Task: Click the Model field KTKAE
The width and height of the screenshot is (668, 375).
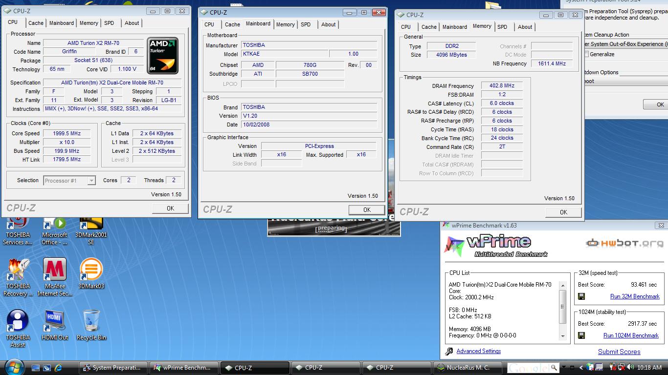Action: [x=285, y=54]
